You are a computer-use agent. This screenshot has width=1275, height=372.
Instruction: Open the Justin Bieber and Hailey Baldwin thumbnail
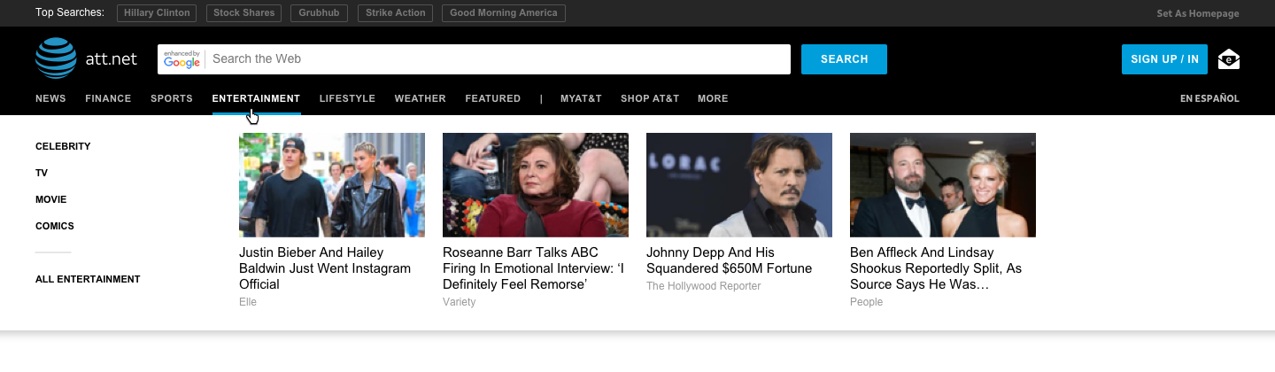point(332,185)
